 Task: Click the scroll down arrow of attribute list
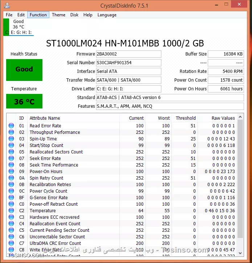click(240, 253)
